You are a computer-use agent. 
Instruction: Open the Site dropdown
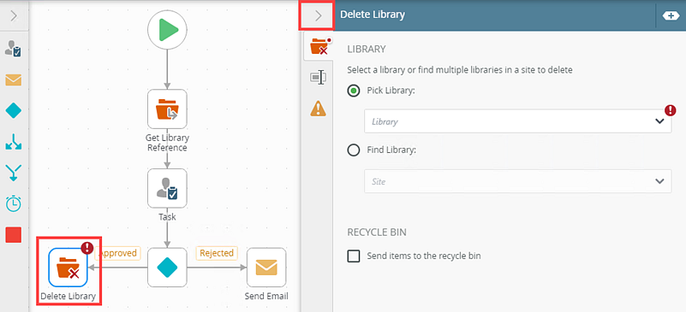517,181
